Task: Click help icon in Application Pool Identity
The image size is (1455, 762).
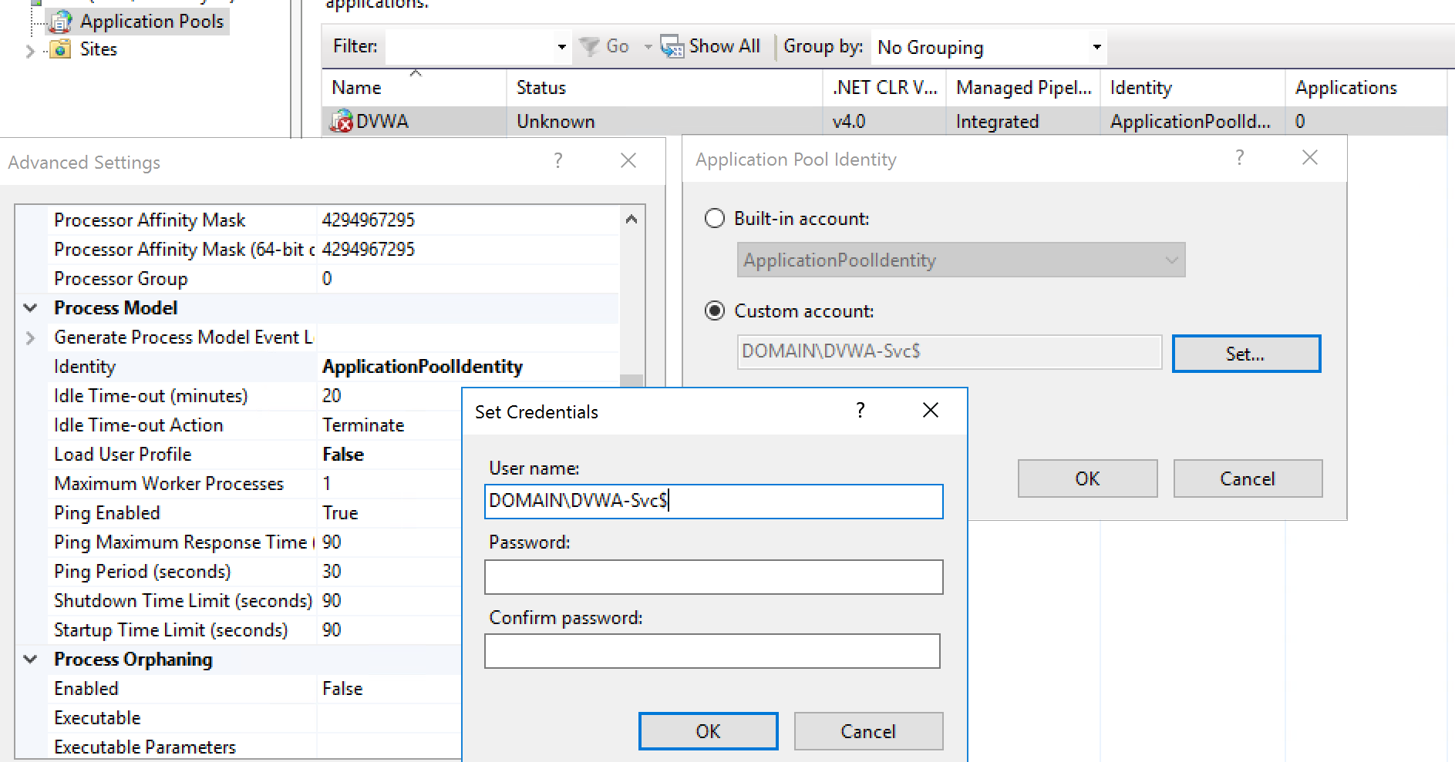Action: (x=1239, y=158)
